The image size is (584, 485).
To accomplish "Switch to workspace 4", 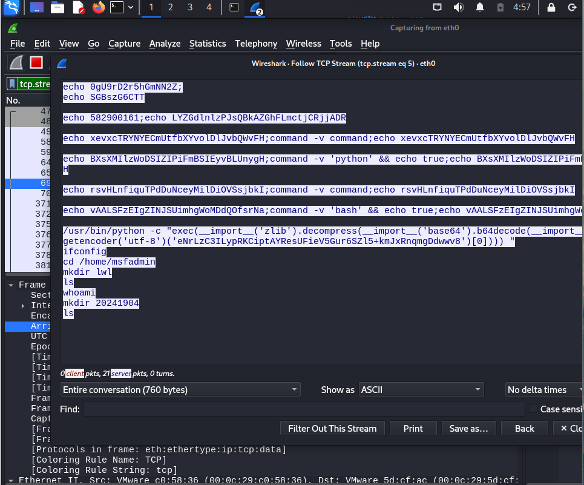I will tap(209, 7).
